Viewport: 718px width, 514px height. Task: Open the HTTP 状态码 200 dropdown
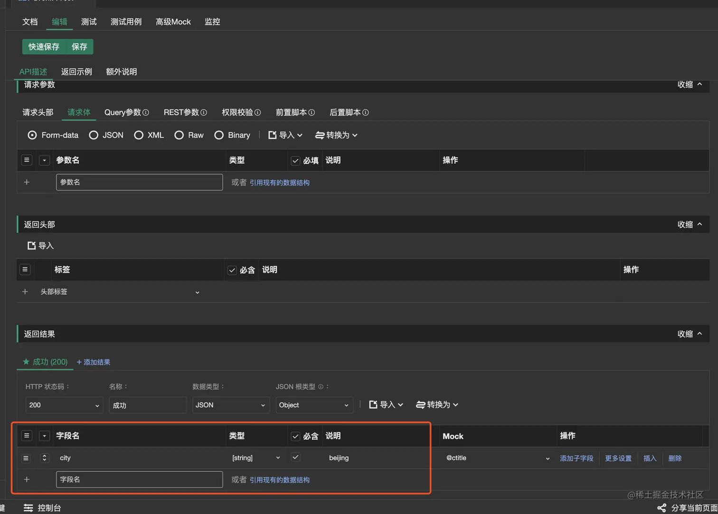click(x=64, y=405)
